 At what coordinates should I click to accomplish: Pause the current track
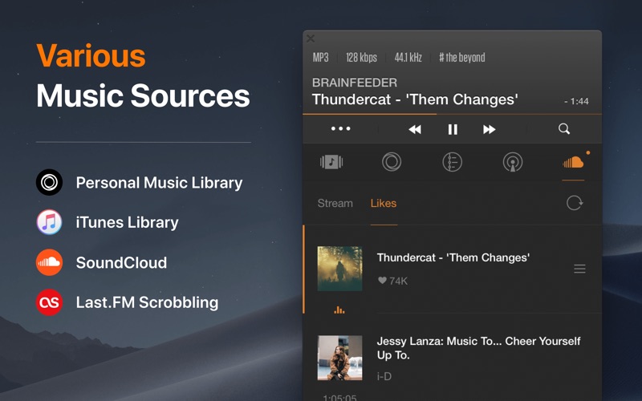coord(453,130)
